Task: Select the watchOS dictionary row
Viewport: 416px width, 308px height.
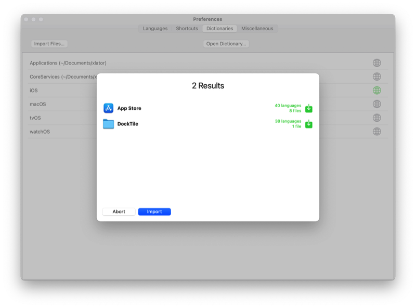Action: coord(62,132)
